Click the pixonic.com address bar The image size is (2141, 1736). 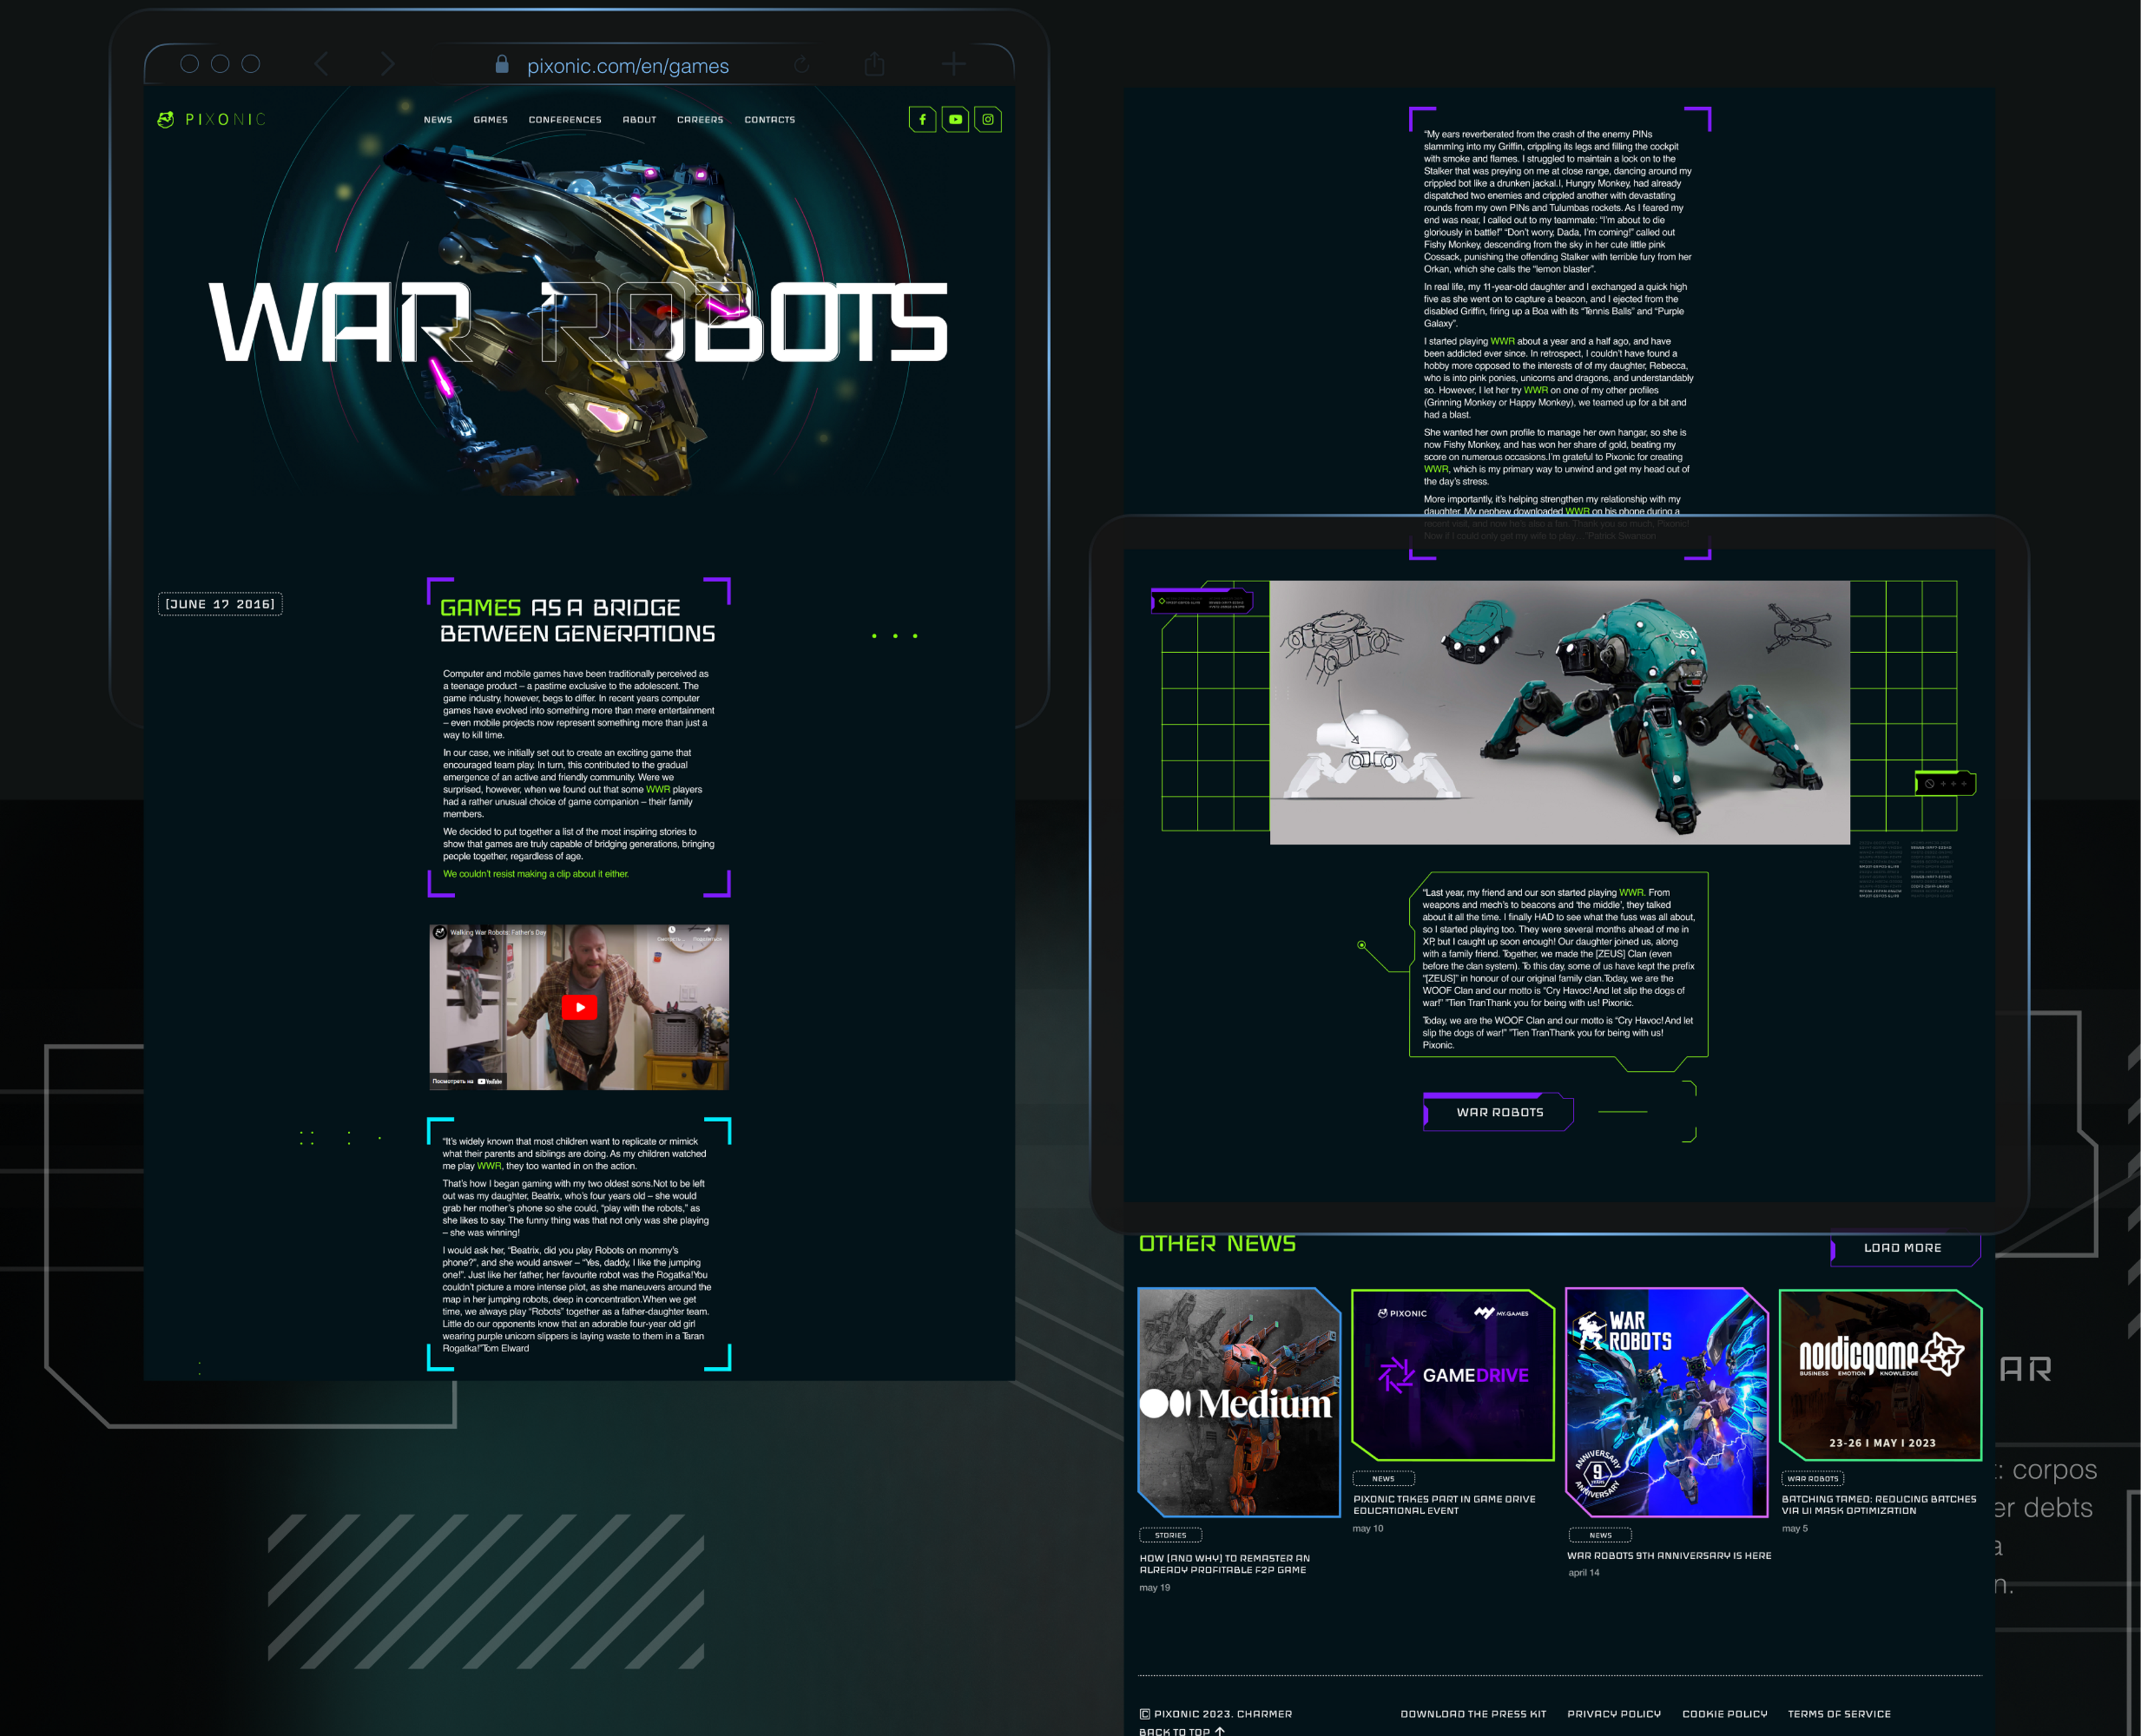tap(627, 66)
